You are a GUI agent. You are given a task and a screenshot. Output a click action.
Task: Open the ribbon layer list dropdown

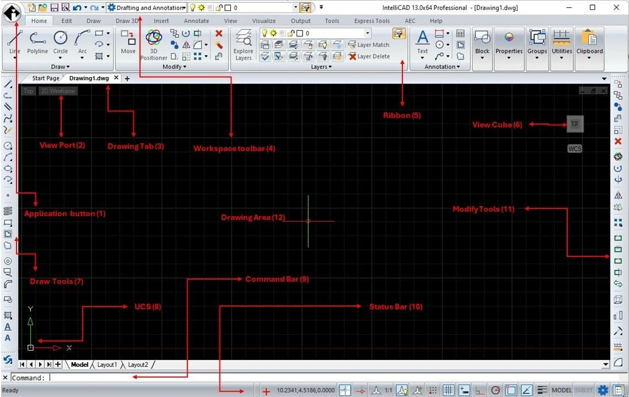point(368,33)
